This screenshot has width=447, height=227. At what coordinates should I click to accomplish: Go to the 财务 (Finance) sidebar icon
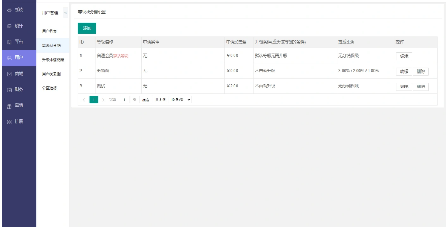coord(9,90)
